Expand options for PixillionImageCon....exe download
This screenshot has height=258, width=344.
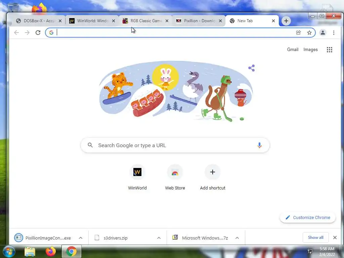click(81, 238)
